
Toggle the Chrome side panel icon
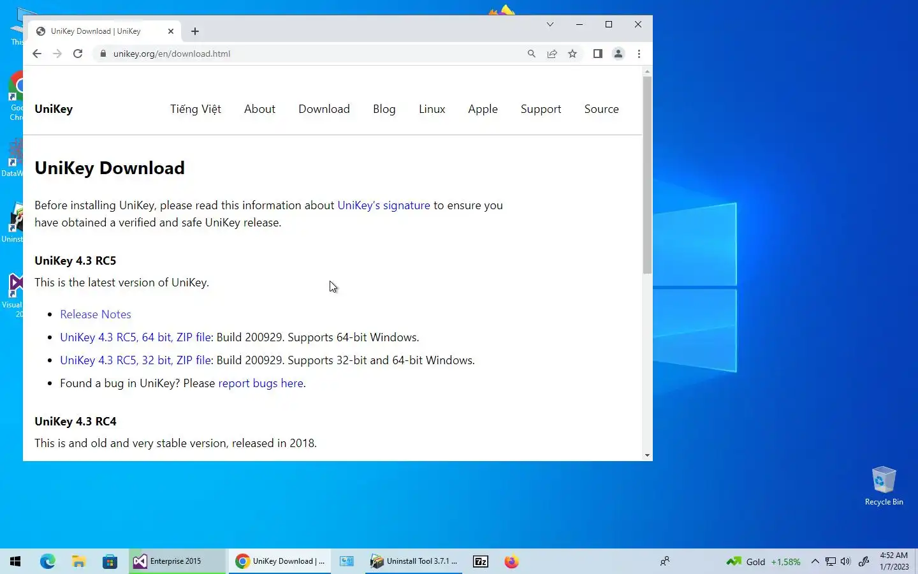597,54
